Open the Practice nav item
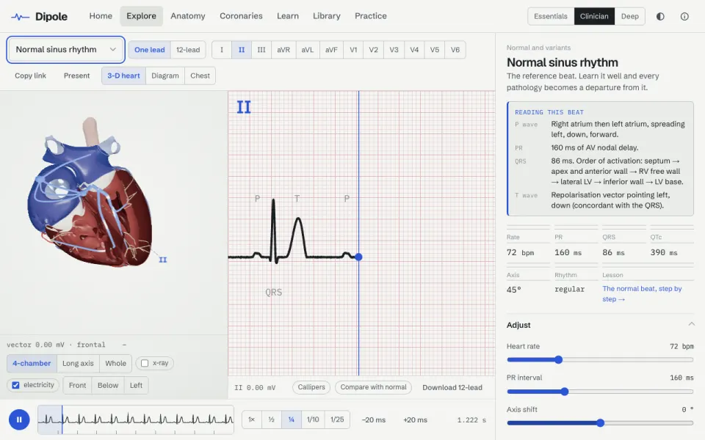705x440 pixels. [x=370, y=16]
